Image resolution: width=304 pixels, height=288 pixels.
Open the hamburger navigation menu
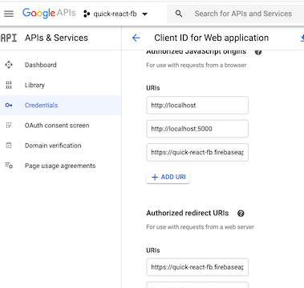[x=9, y=14]
